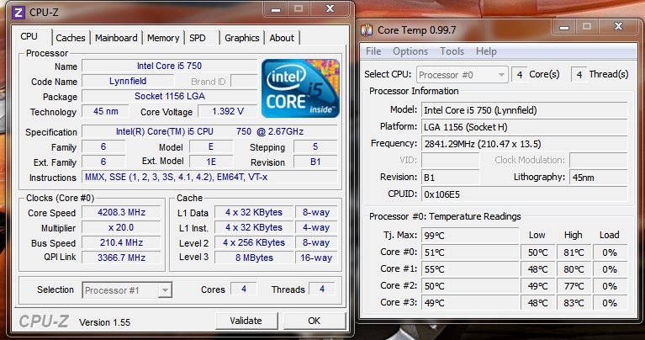645x340 pixels.
Task: Click Core #2 High temperature 77°C
Action: 574,286
